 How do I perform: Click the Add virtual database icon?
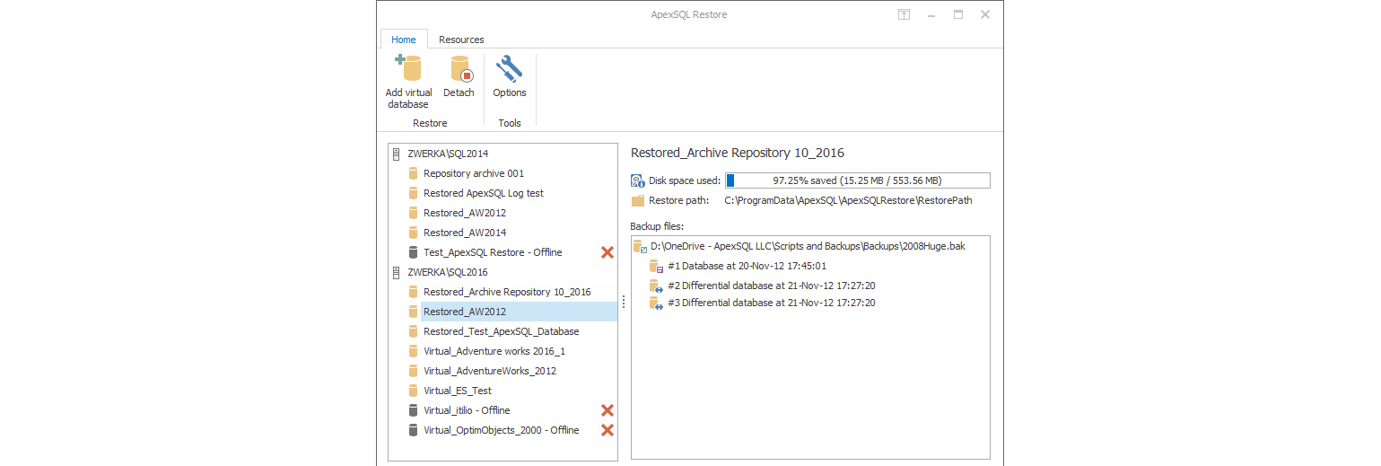pos(408,69)
